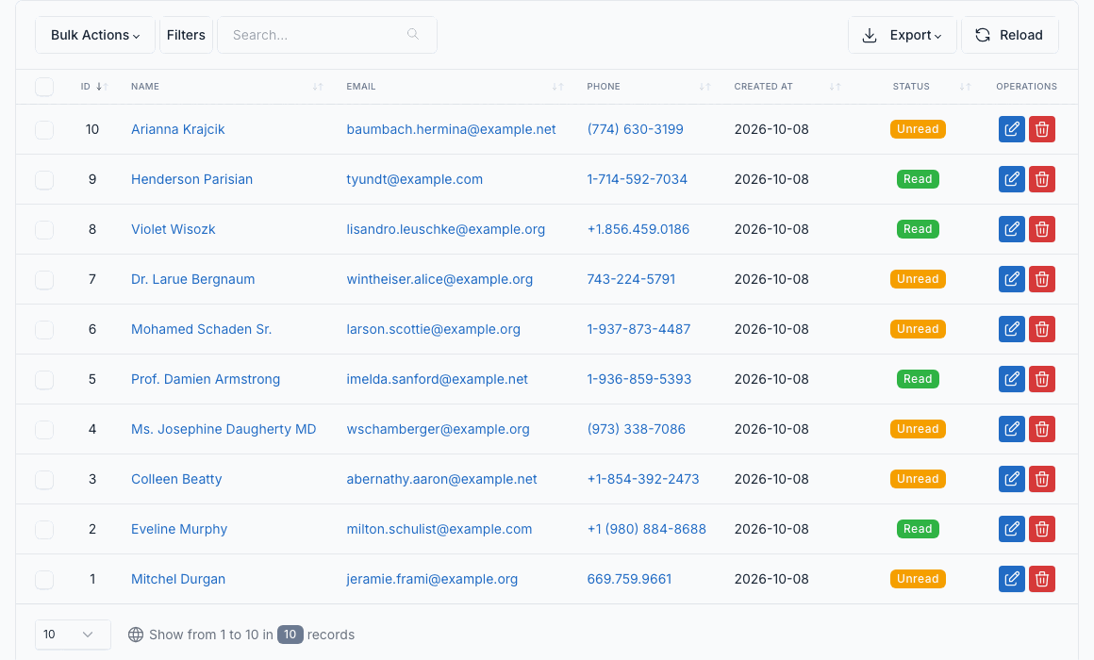Delete Henderson Parisian's entry
1094x660 pixels.
1042,179
